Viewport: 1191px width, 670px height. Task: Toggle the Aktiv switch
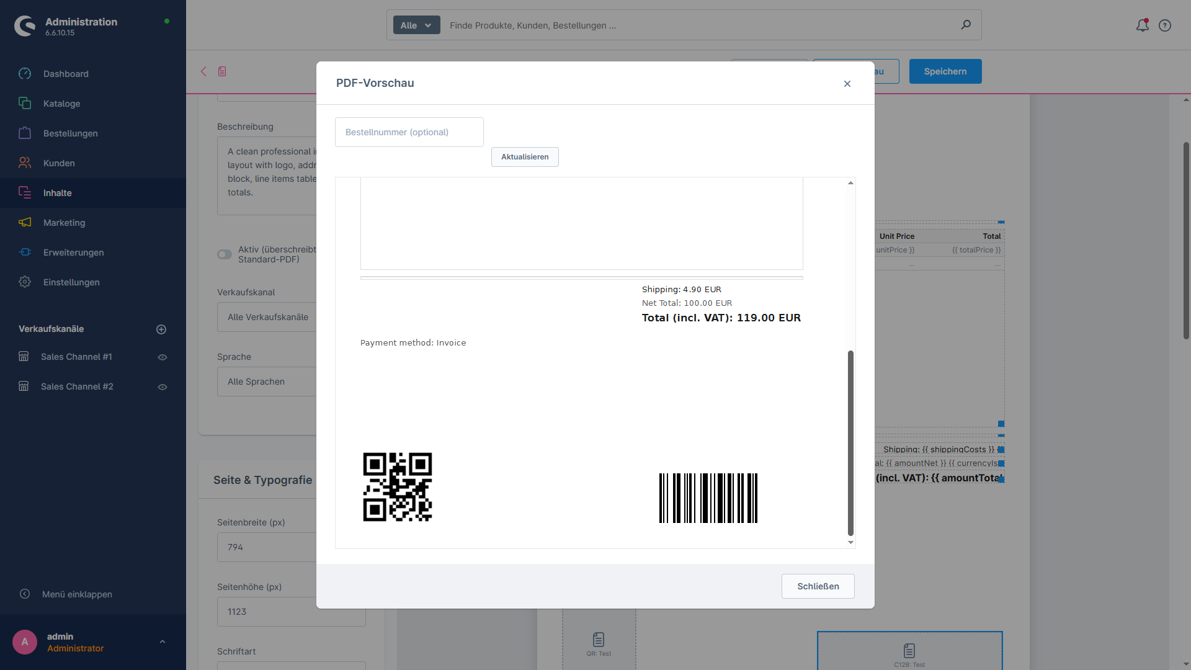[225, 254]
